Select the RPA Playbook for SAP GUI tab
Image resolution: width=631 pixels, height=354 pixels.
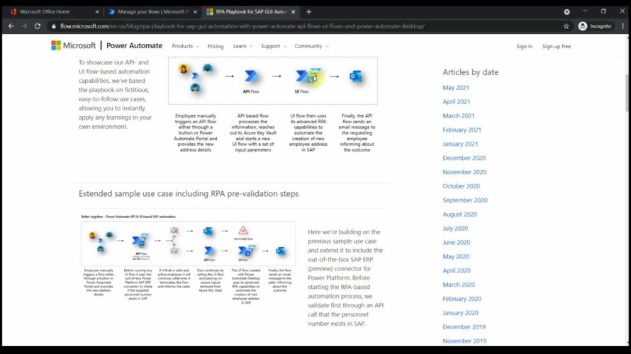[x=251, y=11]
